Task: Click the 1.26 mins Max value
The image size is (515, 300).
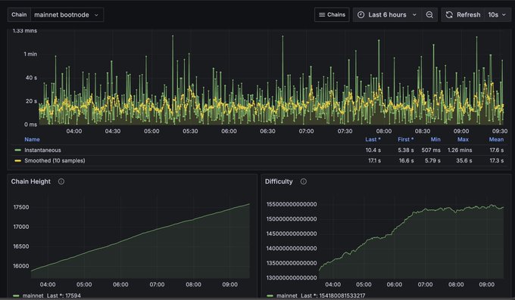Action: click(460, 150)
